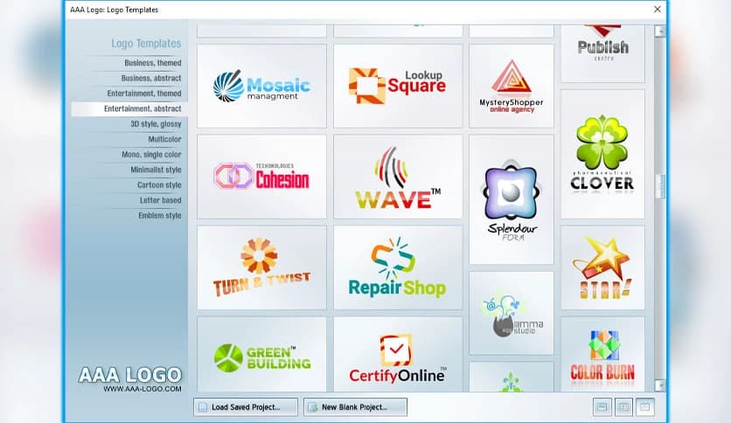Select the CertifyOnline logo template

[x=398, y=355]
